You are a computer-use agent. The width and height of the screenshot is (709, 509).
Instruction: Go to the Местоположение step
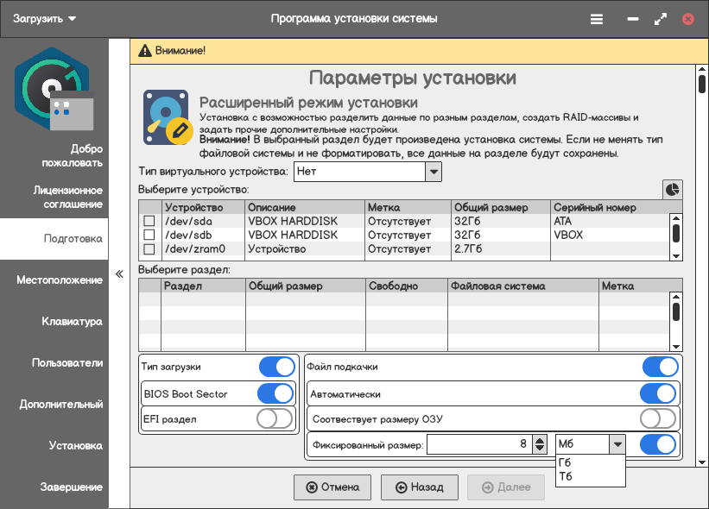(60, 280)
